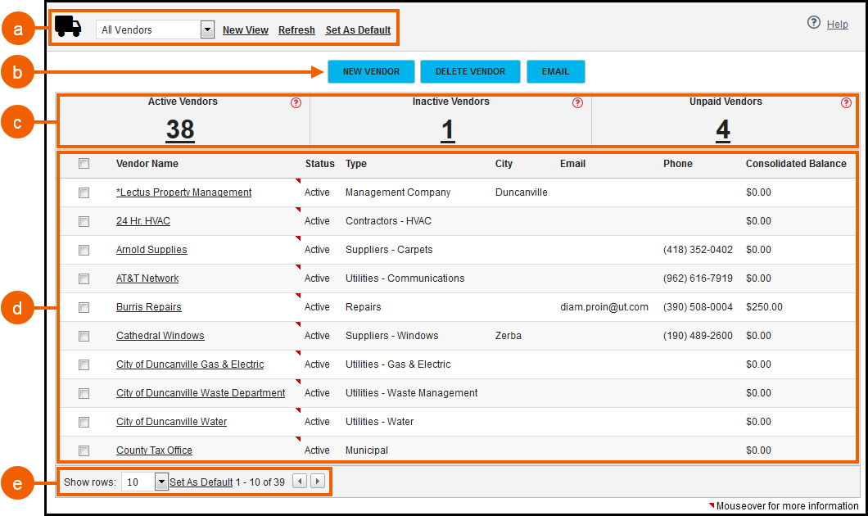Click the previous page arrow
The width and height of the screenshot is (868, 516).
pos(299,482)
